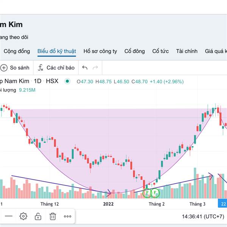Toggle the lock icon on drawing toolbar

pos(38,216)
